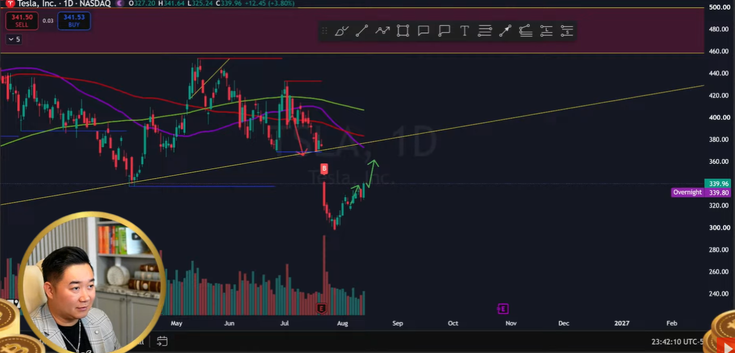The image size is (735, 353).
Task: Click the 0.03 spread value
Action: pyautogui.click(x=48, y=21)
